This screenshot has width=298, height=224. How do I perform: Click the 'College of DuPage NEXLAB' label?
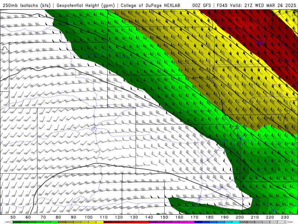click(x=150, y=5)
